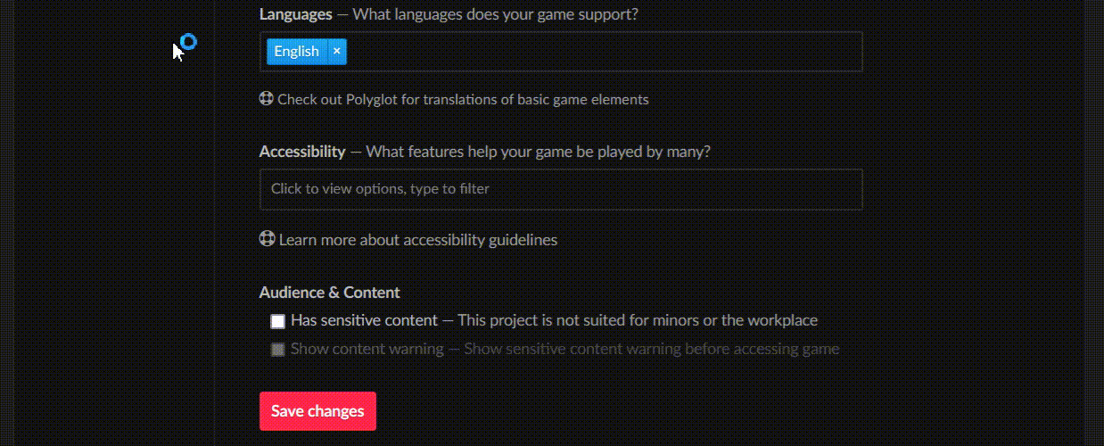
Task: Click lifebuoy icon beside accessibility guidelines
Action: click(267, 239)
